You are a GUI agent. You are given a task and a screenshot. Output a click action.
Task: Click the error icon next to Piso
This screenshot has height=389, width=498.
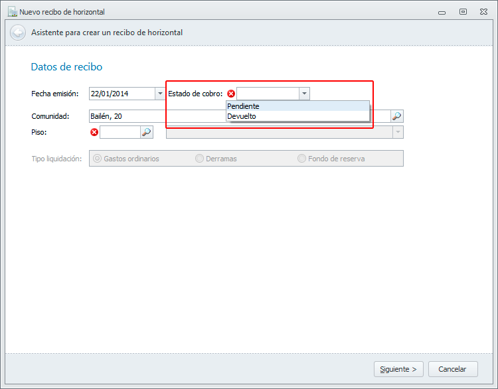pyautogui.click(x=94, y=132)
